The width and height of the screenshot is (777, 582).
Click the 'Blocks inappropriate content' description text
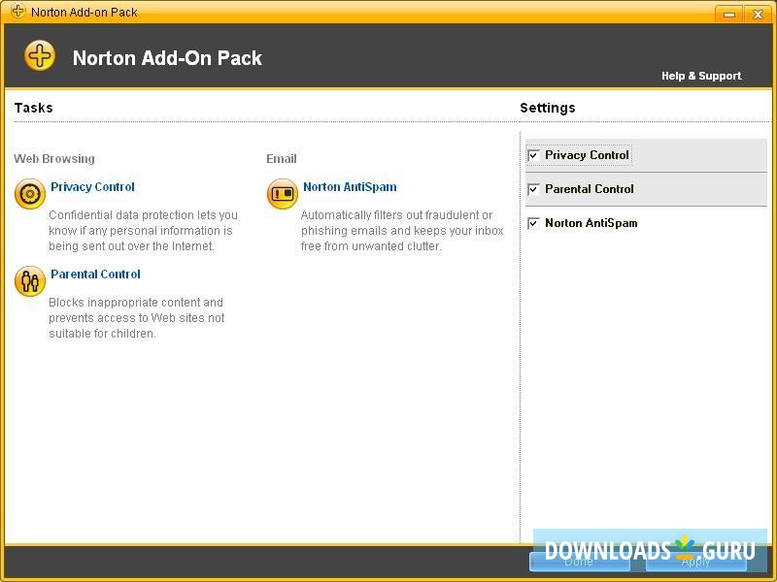pos(137,318)
